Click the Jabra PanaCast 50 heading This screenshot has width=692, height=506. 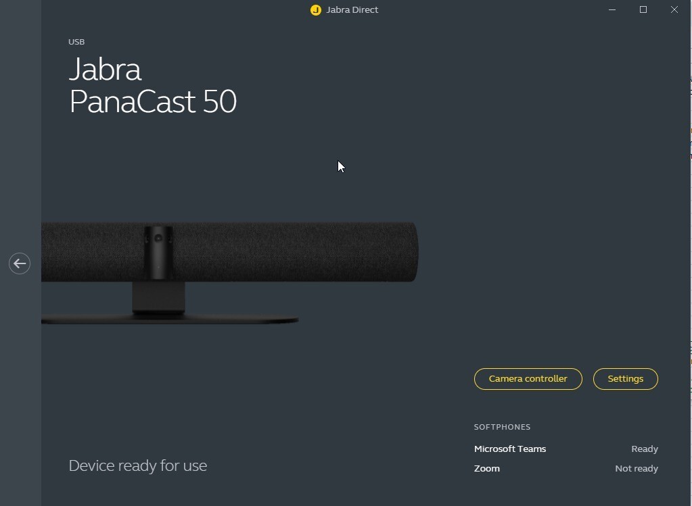[x=153, y=86]
